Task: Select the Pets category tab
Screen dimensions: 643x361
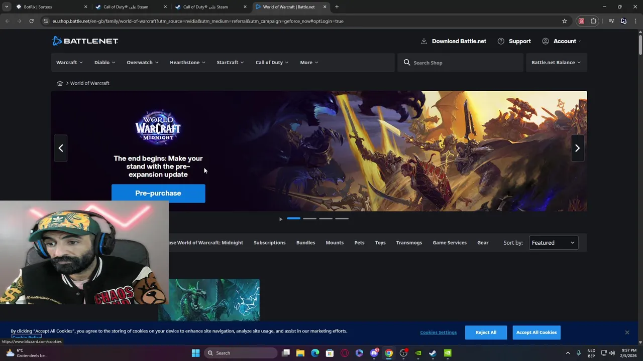Action: coord(359,243)
